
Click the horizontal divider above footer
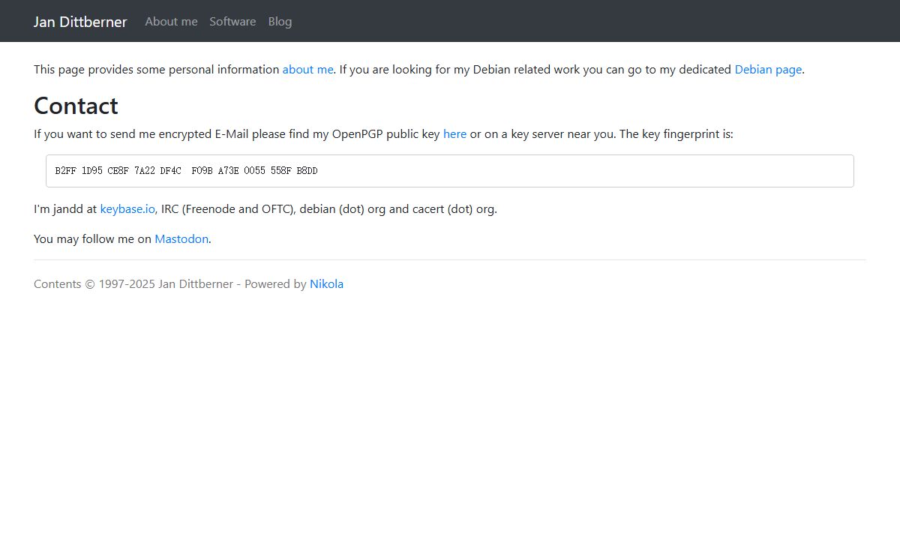450,259
